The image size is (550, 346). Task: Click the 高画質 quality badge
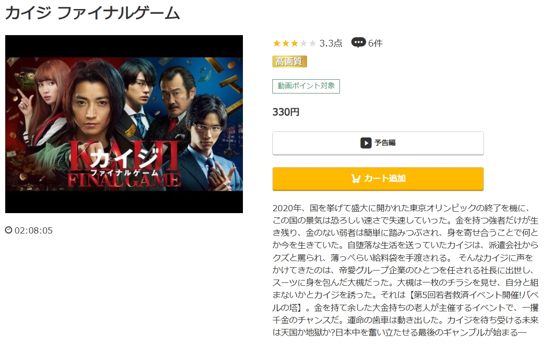coord(289,62)
